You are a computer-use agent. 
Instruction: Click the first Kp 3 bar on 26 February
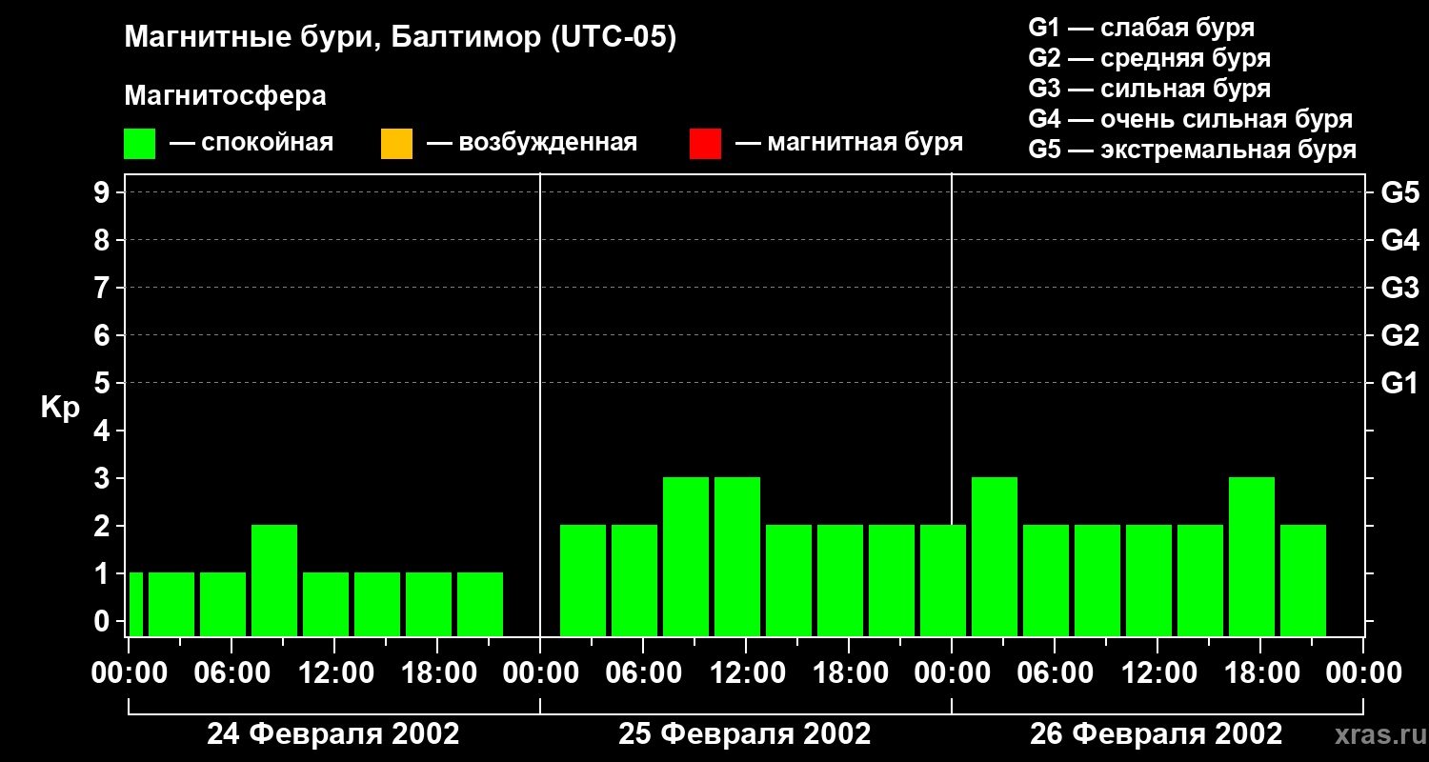(995, 556)
